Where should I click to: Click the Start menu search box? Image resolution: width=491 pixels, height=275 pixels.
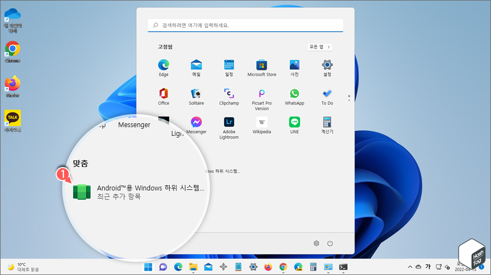tap(245, 25)
